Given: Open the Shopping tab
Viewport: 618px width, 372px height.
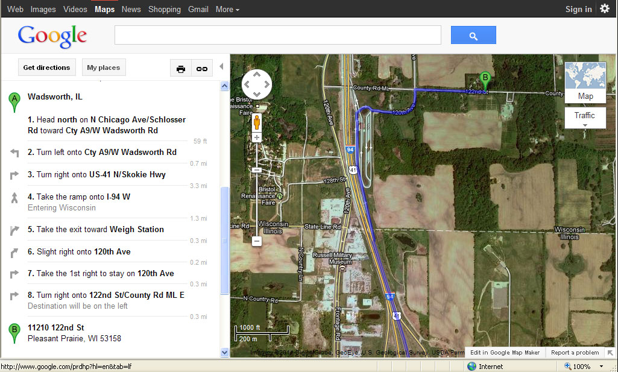Looking at the screenshot, I should point(165,9).
